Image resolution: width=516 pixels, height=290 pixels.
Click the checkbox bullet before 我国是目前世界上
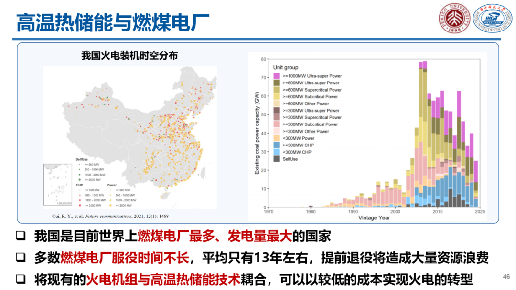click(21, 236)
